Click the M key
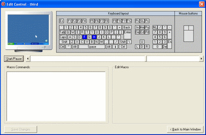The image size is (206, 135). coord(101,42)
